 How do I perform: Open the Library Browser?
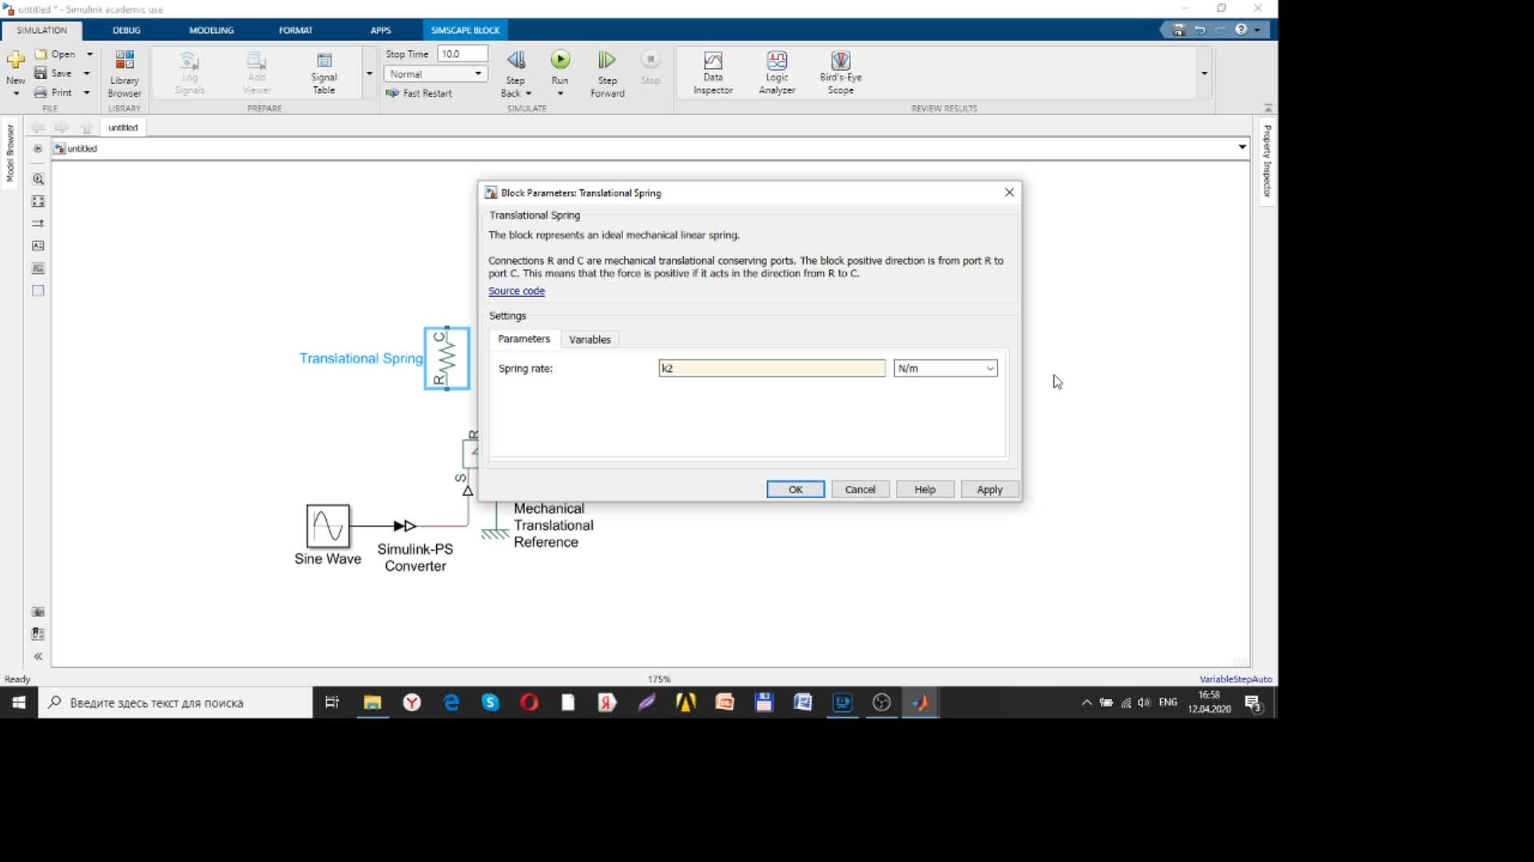(x=125, y=73)
